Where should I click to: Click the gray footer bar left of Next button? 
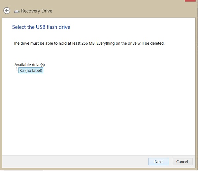tap(75, 162)
